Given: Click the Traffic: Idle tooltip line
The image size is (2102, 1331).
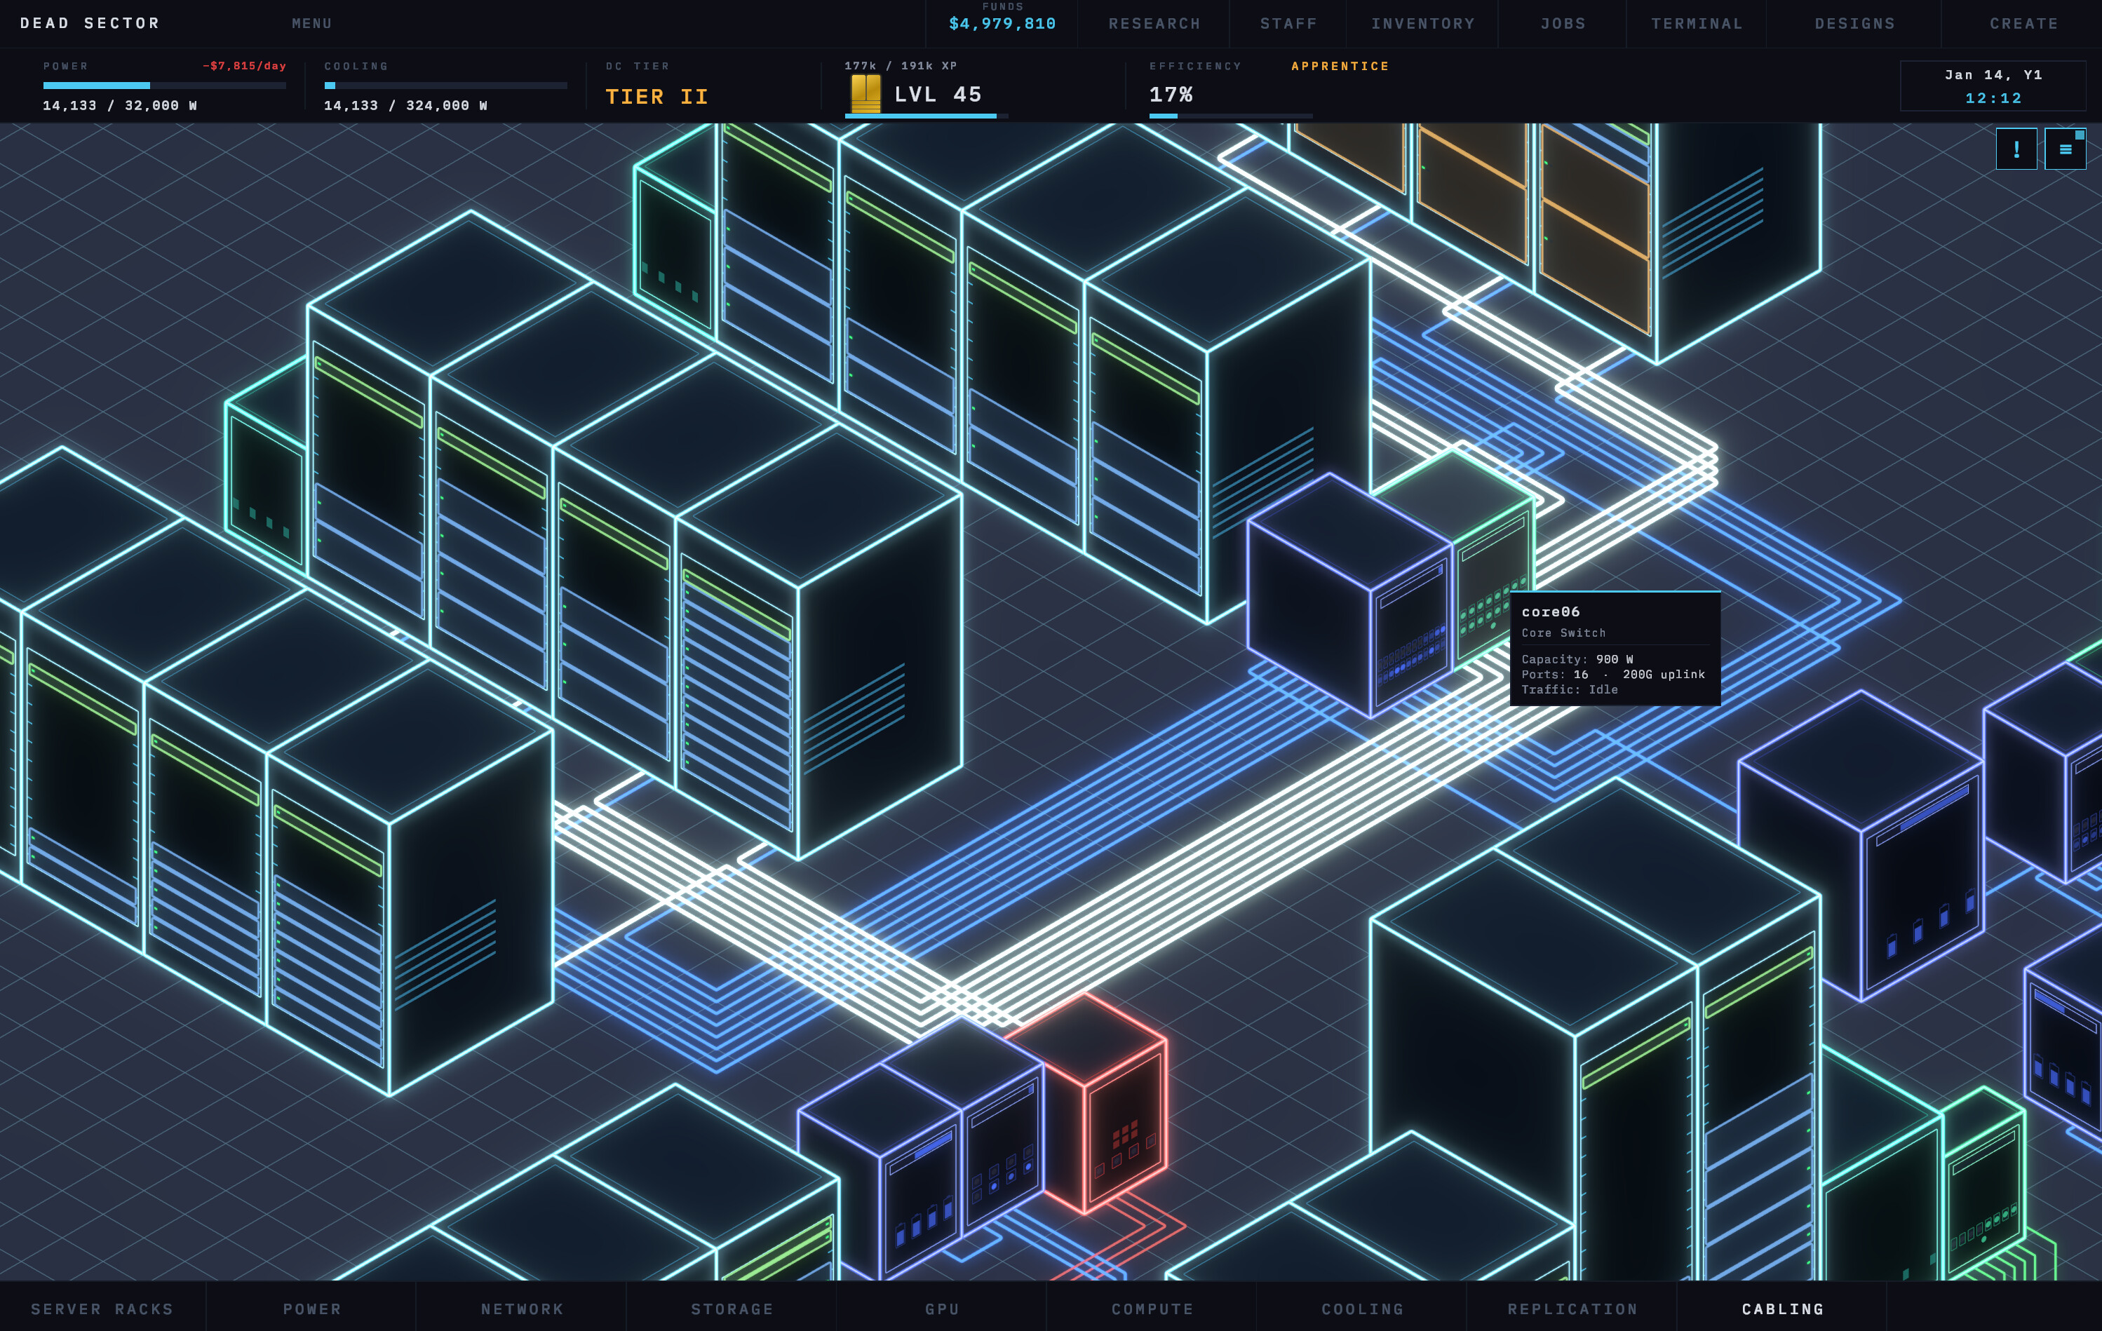Looking at the screenshot, I should tap(1570, 689).
